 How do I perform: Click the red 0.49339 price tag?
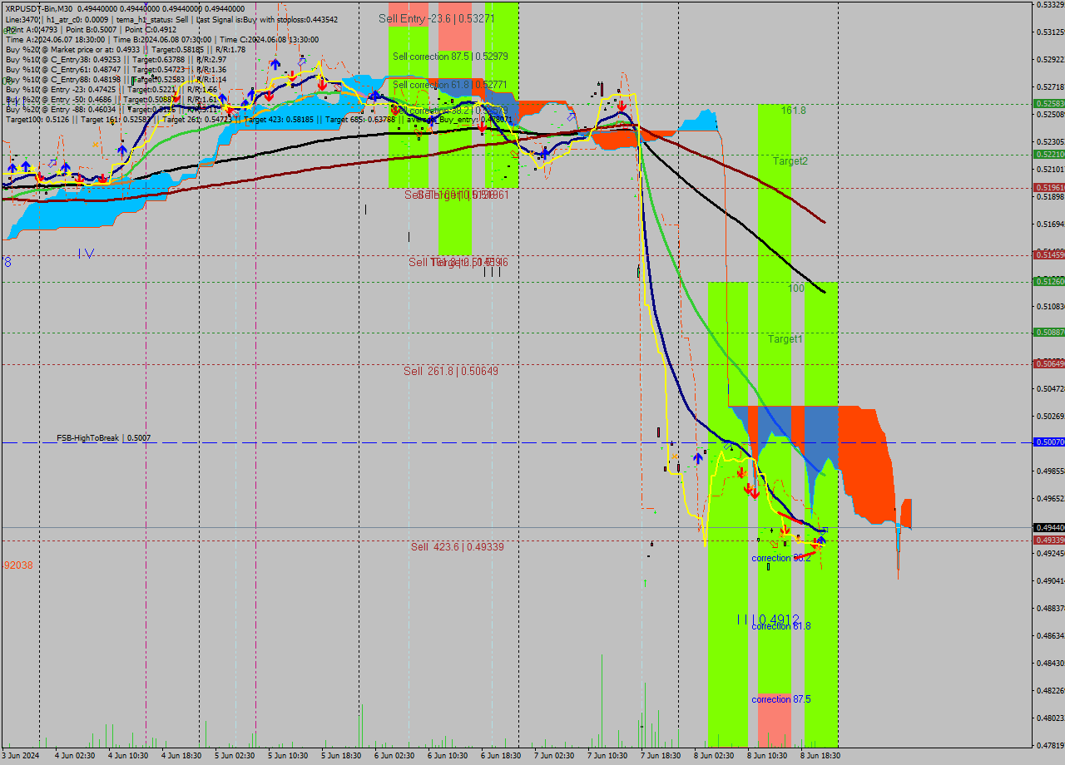tap(1048, 540)
